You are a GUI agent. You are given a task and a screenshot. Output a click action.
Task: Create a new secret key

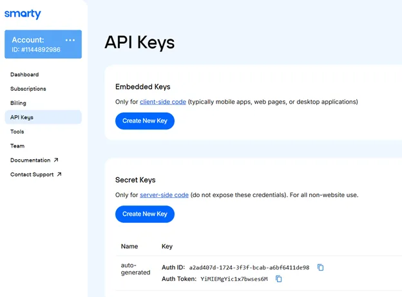click(144, 214)
